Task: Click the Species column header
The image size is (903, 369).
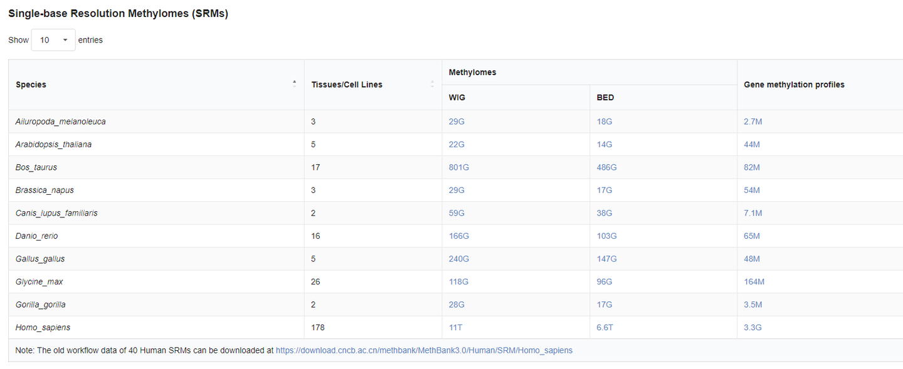Action: pyautogui.click(x=31, y=85)
